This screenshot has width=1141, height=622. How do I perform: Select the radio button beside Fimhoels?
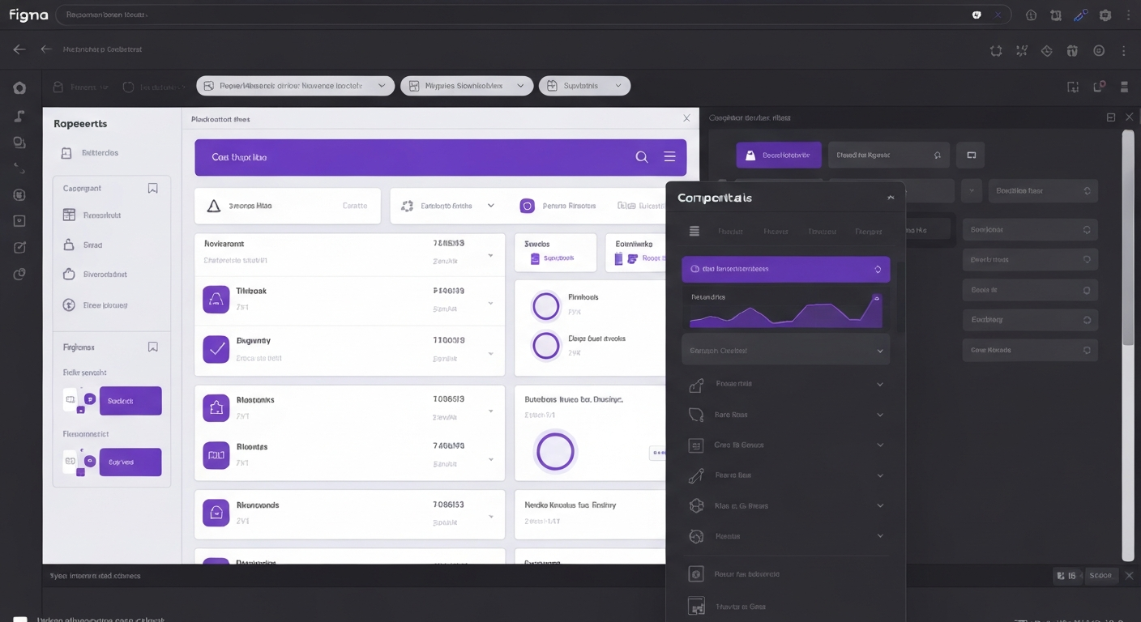tap(545, 306)
